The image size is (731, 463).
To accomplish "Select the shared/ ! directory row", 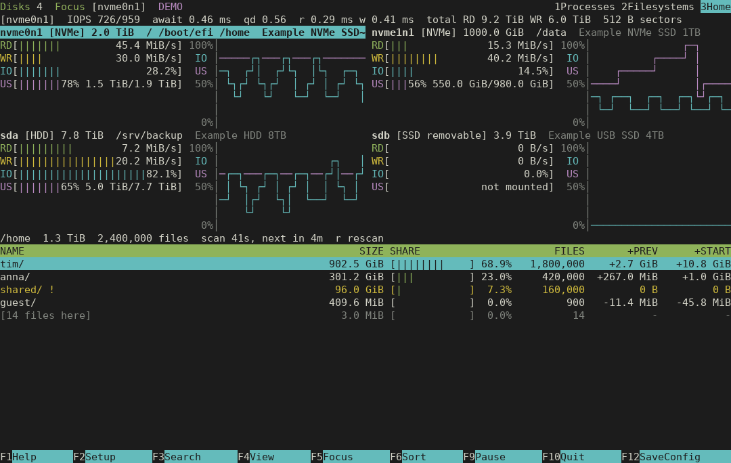I will tap(365, 290).
